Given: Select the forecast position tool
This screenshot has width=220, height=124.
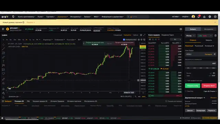Looking at the screenshot, I should [3, 70].
